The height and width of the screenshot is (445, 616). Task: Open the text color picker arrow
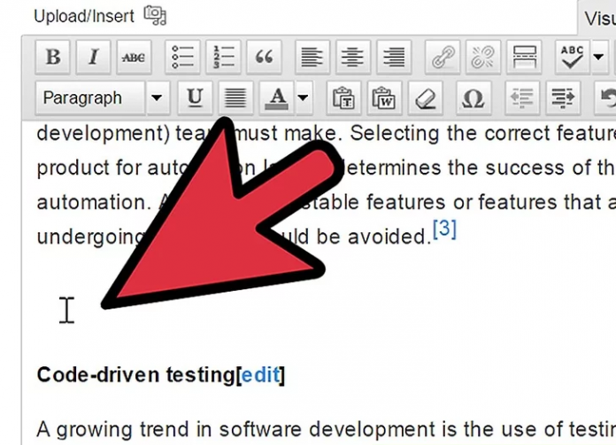coord(304,98)
